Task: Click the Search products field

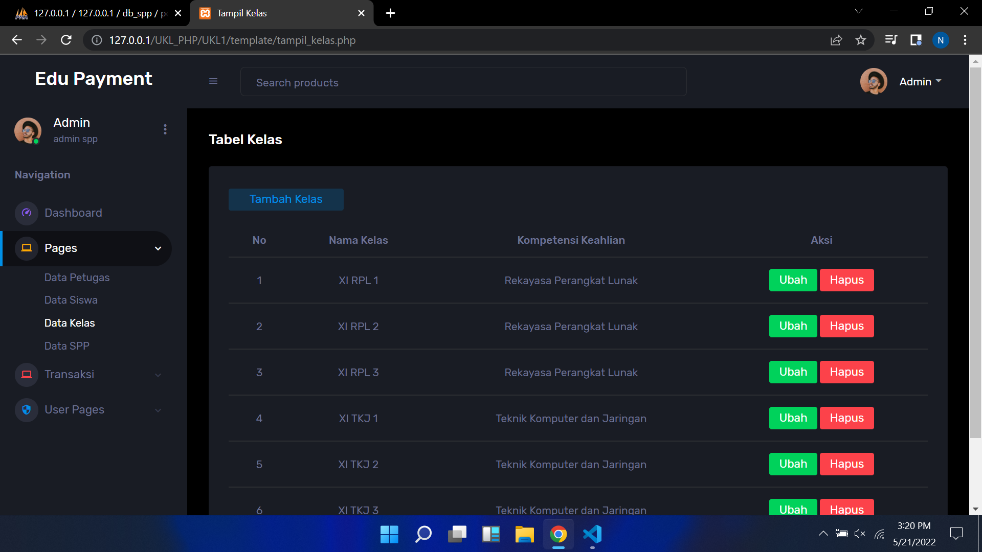Action: (x=463, y=82)
